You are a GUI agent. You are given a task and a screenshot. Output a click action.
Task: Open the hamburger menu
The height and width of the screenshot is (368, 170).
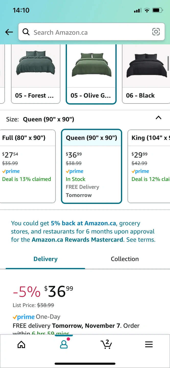[149, 344]
